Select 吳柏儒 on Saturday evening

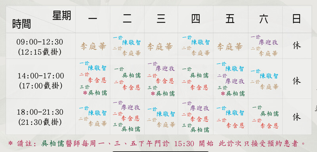(x=269, y=114)
